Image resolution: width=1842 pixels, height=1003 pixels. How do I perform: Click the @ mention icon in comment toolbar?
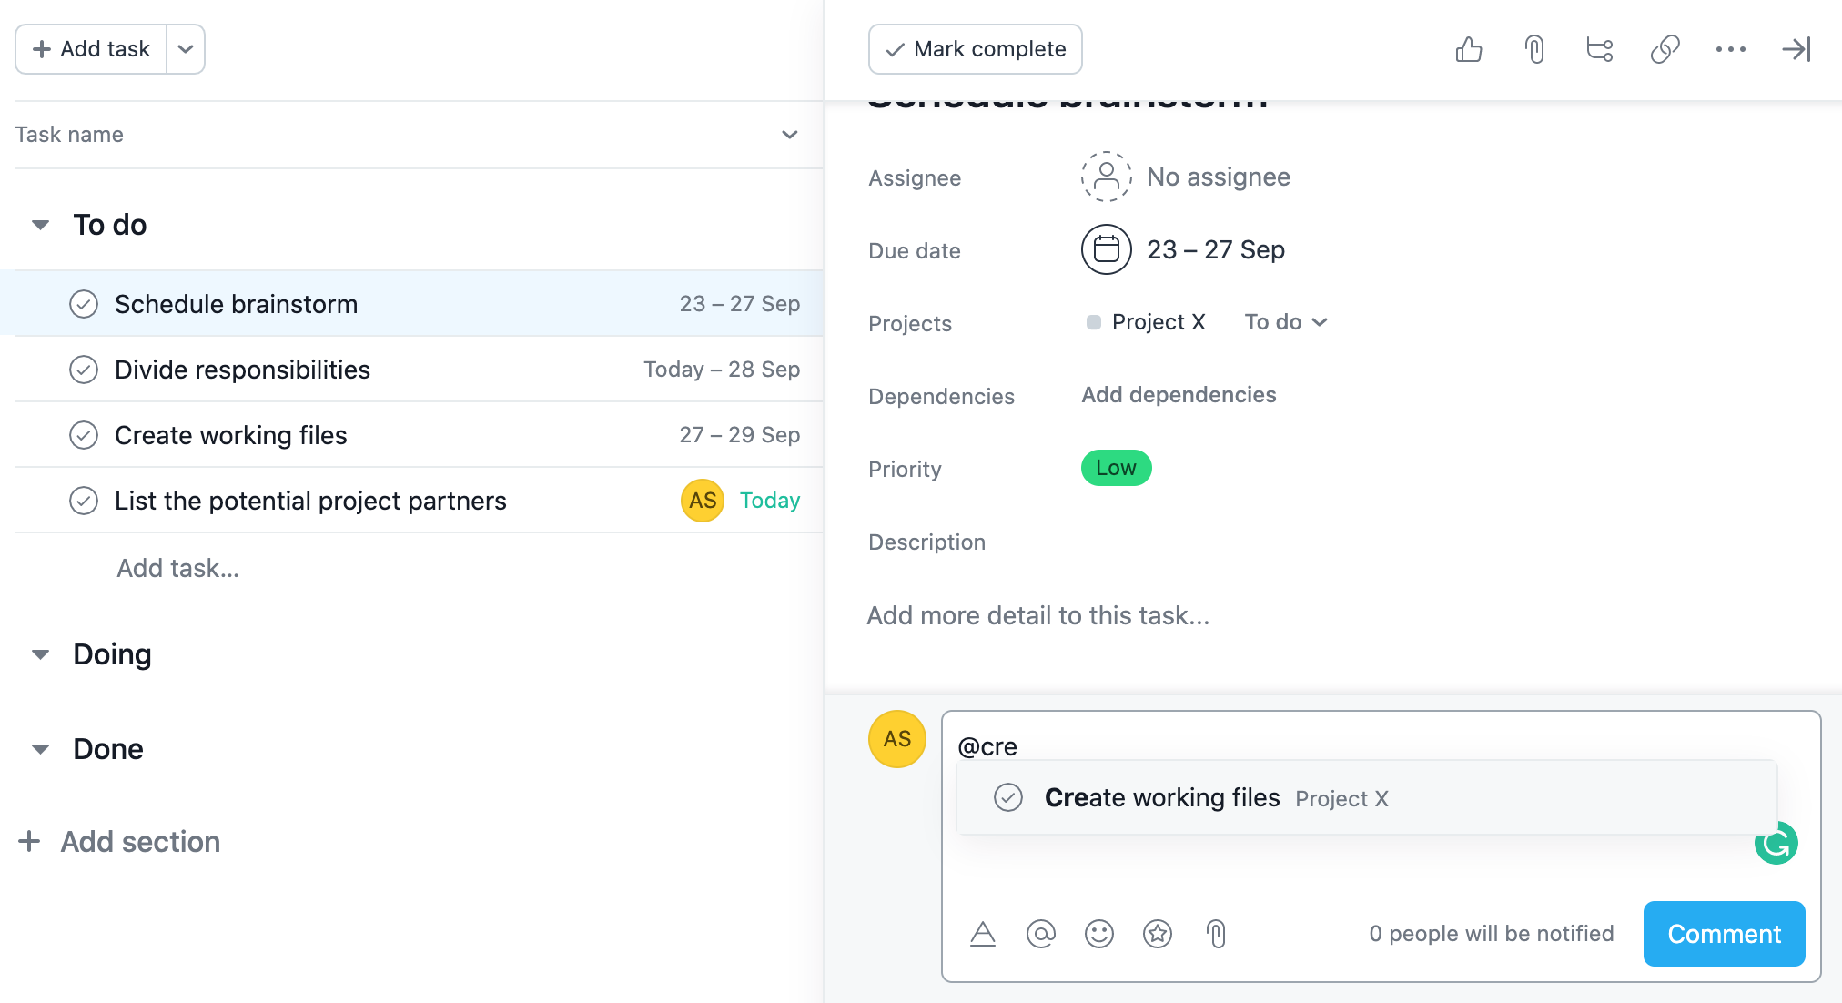[1040, 934]
